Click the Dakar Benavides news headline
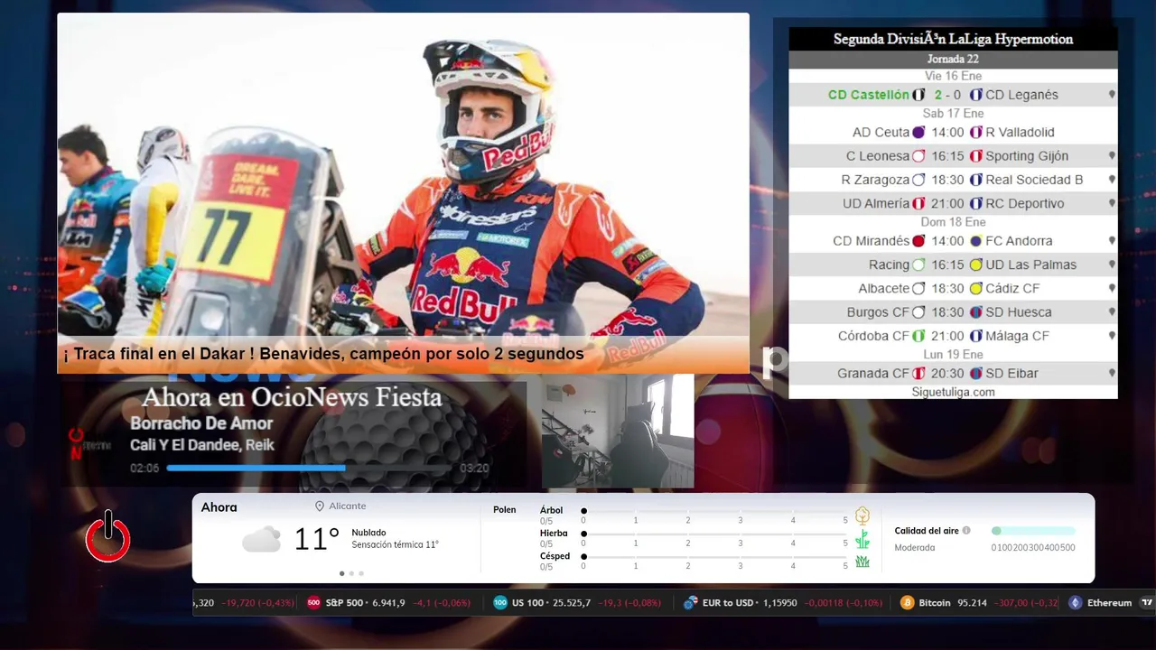 323,354
